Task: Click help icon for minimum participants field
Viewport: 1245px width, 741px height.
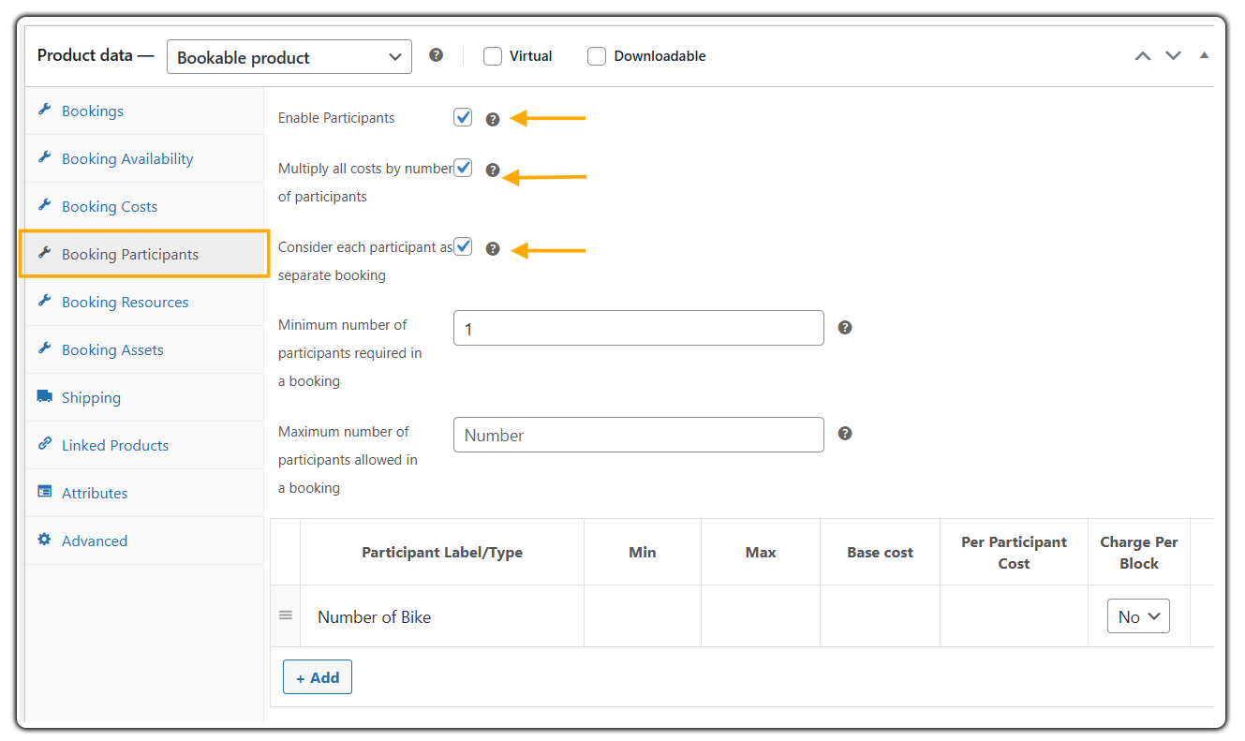Action: coord(845,327)
